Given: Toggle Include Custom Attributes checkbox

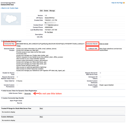Looking at the screenshot, I should 100,81.
